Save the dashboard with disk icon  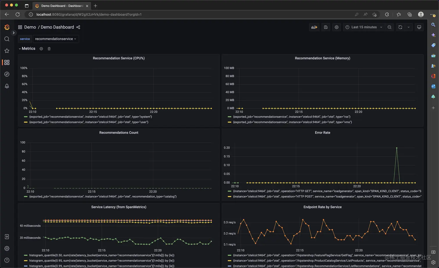(326, 27)
